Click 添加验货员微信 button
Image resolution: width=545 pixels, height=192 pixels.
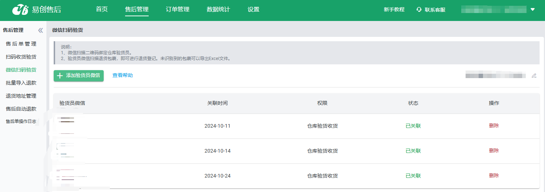(x=79, y=76)
